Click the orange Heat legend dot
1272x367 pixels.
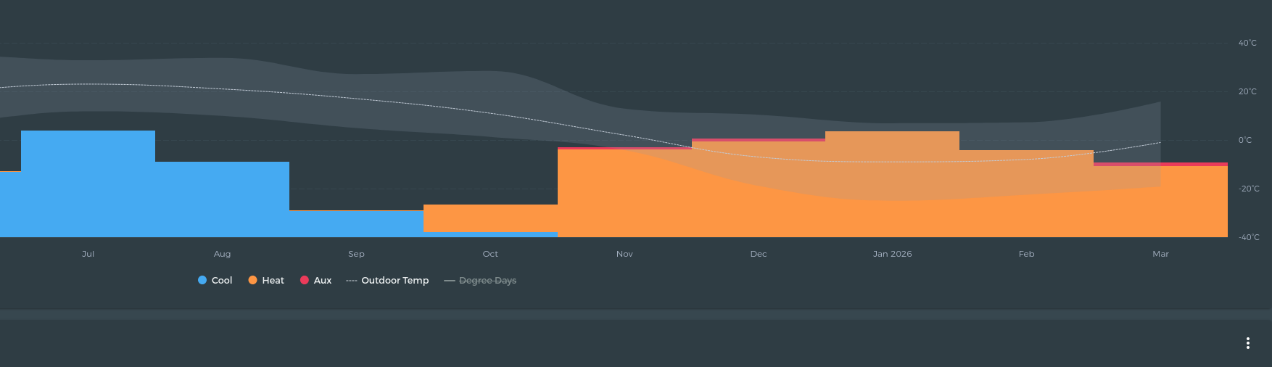(252, 280)
